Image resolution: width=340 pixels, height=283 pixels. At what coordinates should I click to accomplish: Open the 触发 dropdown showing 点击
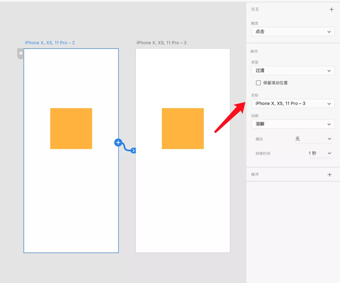293,31
